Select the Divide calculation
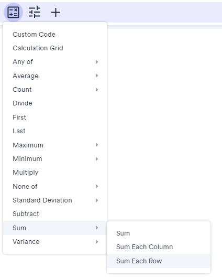 coord(55,103)
